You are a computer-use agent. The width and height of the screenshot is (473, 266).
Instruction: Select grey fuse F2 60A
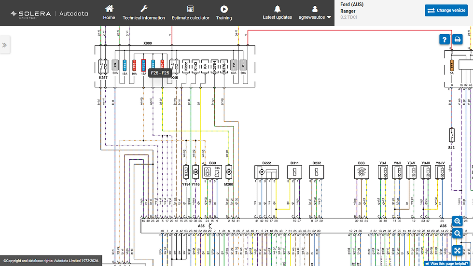(x=234, y=65)
